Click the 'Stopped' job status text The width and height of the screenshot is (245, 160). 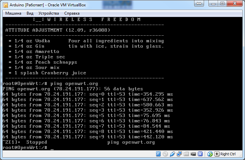click(x=37, y=142)
